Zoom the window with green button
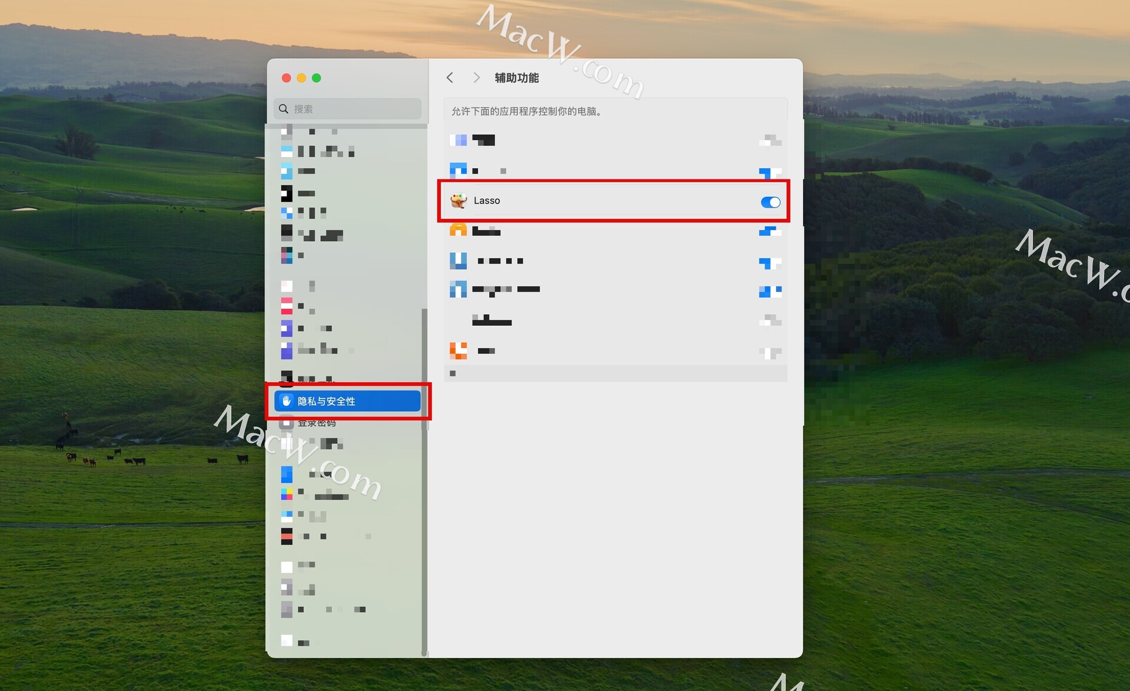Viewport: 1130px width, 691px height. (x=316, y=78)
